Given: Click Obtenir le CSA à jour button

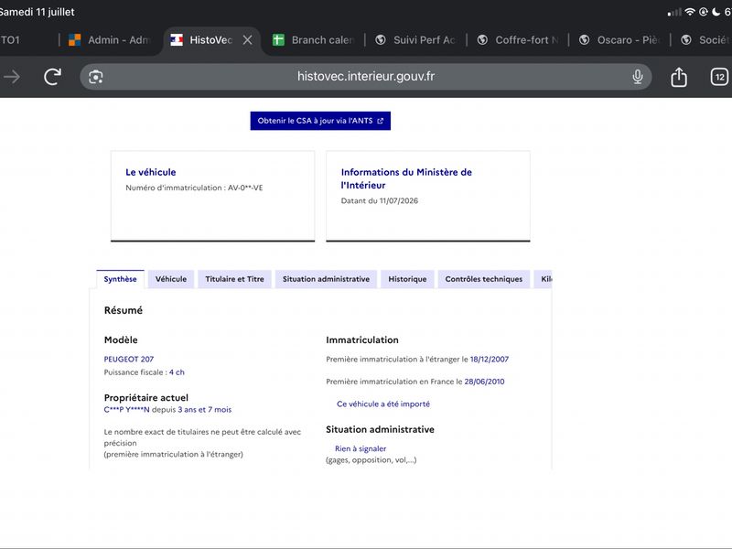Looking at the screenshot, I should (x=320, y=121).
